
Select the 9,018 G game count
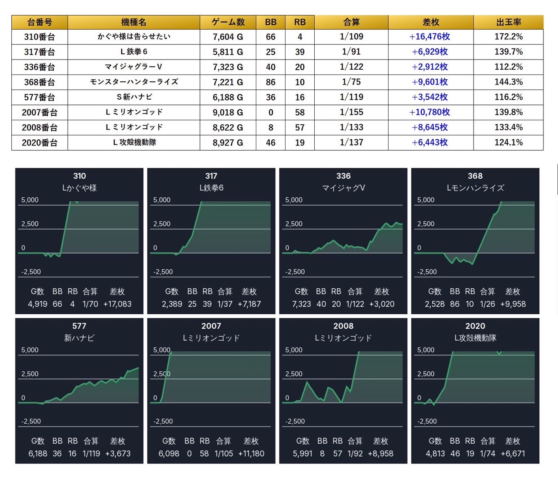point(228,112)
